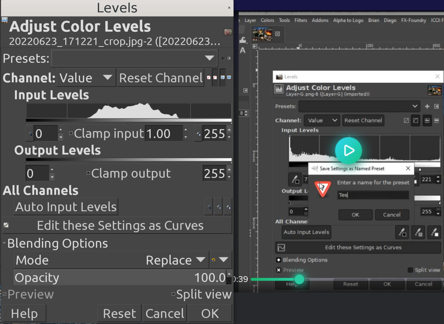Viewport: 444px width, 324px height.
Task: Click the low input black point eyedropper
Action: tap(30, 134)
